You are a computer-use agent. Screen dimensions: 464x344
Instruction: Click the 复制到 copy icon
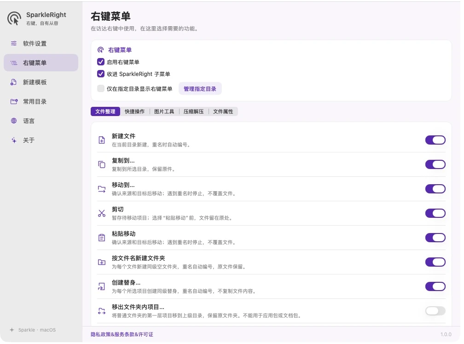tap(101, 164)
